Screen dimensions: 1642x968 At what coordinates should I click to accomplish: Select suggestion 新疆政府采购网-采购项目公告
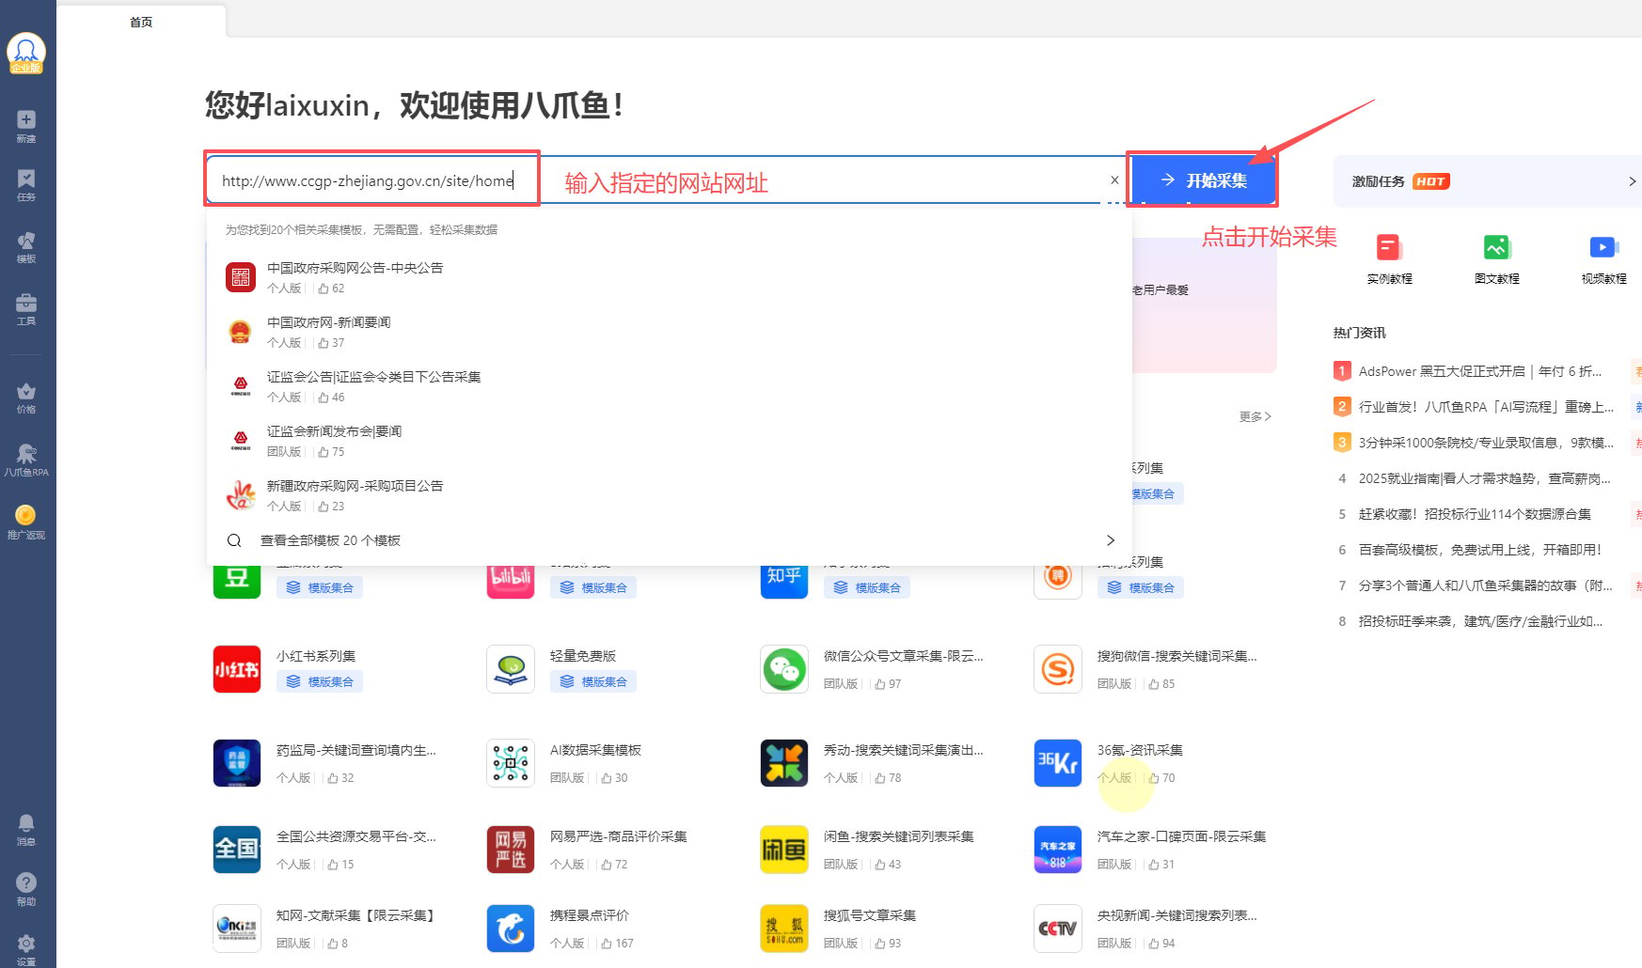pyautogui.click(x=669, y=495)
